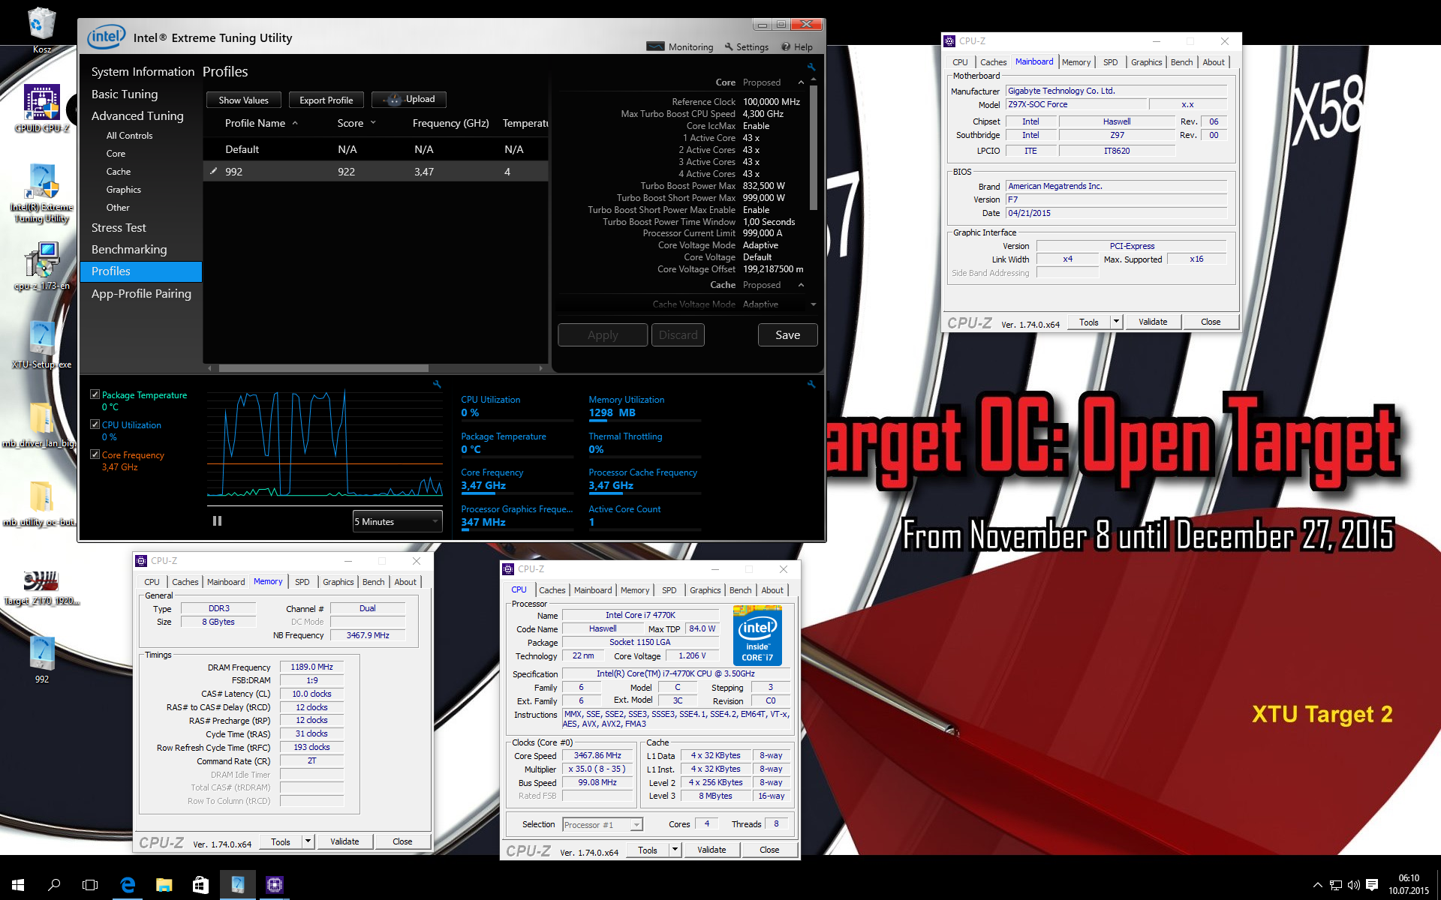
Task: Open Stress Test section in XTU
Action: (x=119, y=227)
